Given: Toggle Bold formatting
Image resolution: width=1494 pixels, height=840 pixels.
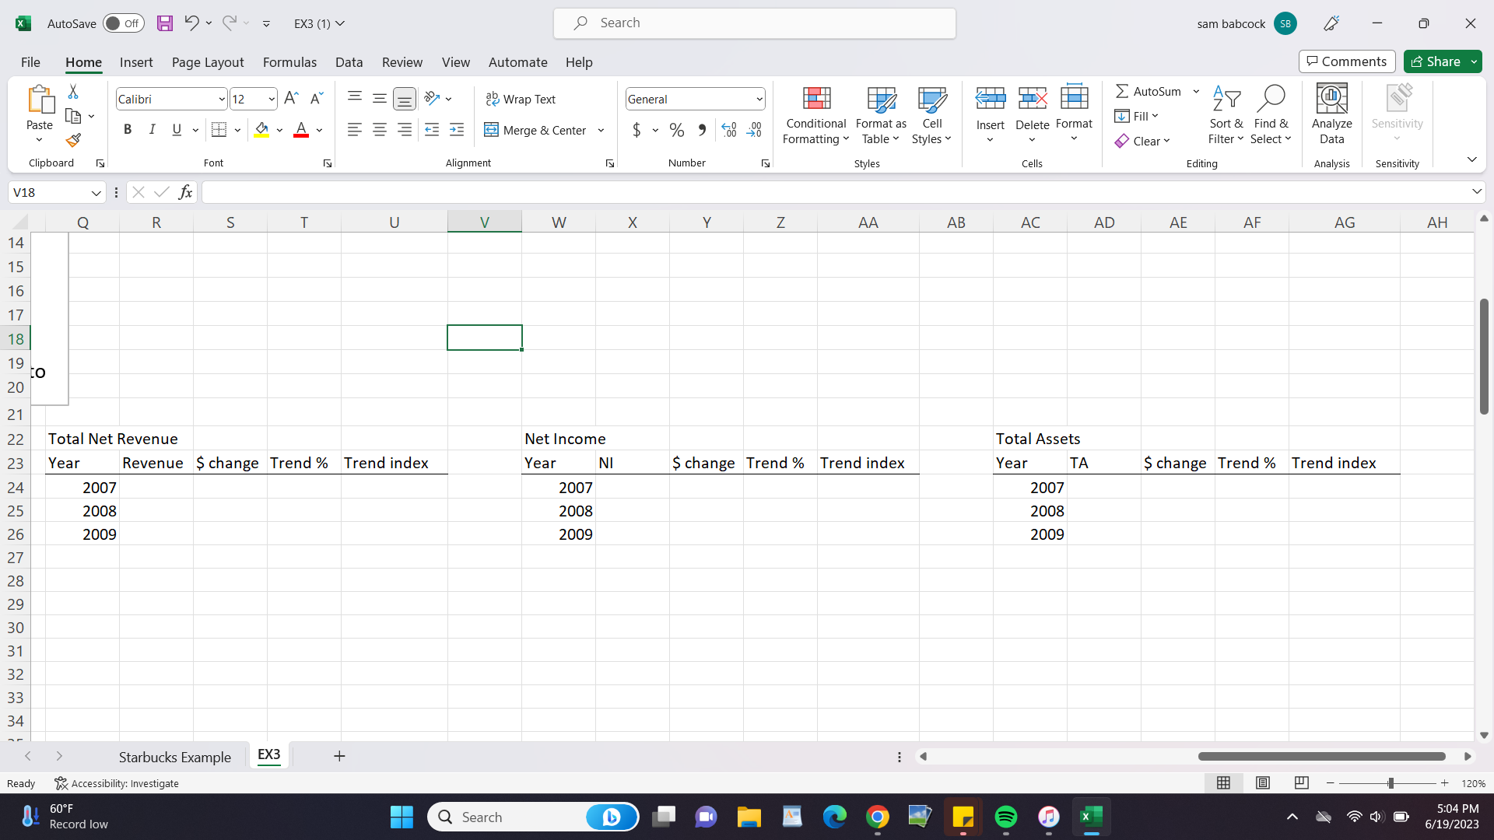Looking at the screenshot, I should point(128,130).
